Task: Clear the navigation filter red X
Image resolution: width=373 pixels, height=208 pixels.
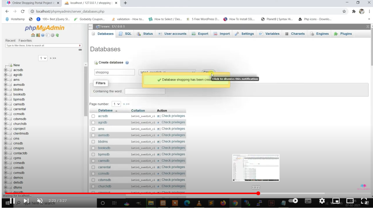Action: tap(80, 46)
